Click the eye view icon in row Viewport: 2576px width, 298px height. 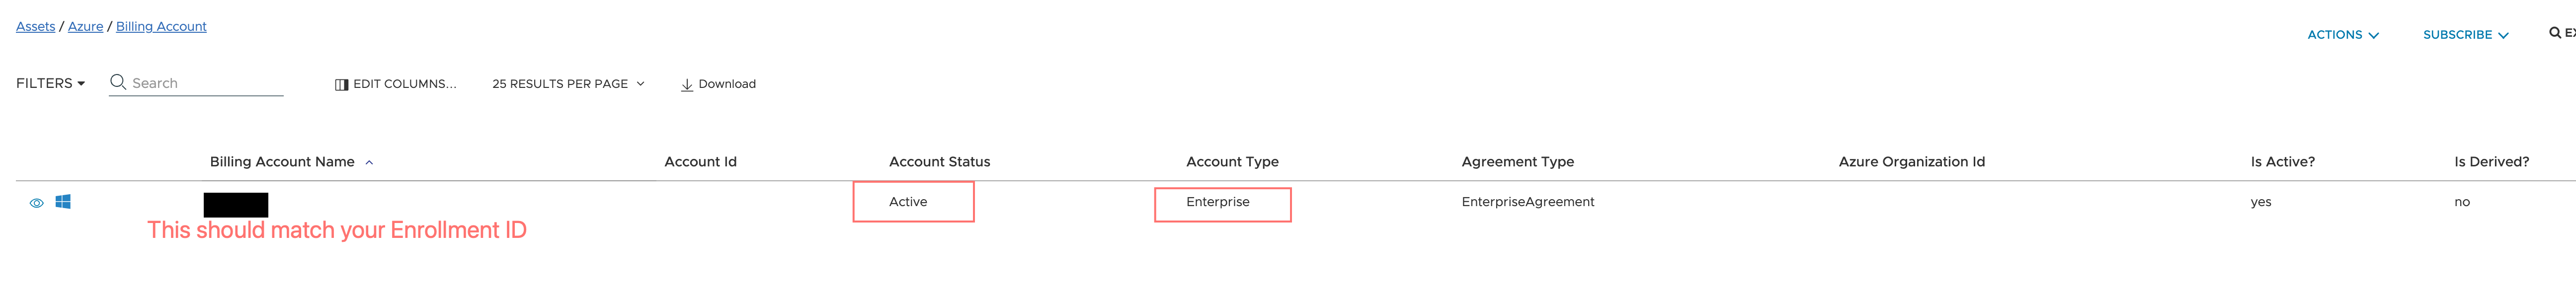(37, 203)
